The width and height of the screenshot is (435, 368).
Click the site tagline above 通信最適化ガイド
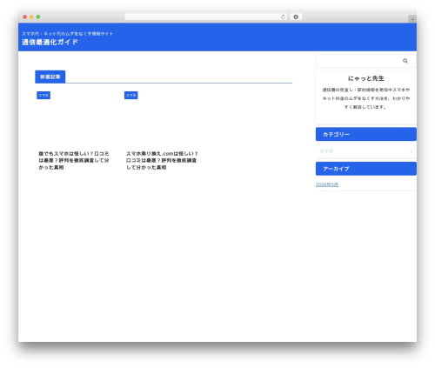(67, 34)
